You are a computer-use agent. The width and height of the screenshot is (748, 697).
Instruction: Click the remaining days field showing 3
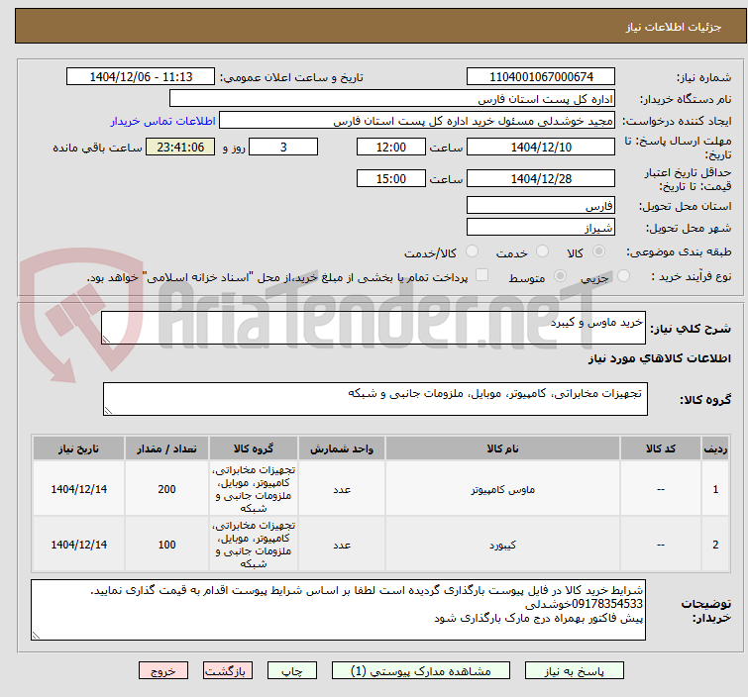coord(283,147)
